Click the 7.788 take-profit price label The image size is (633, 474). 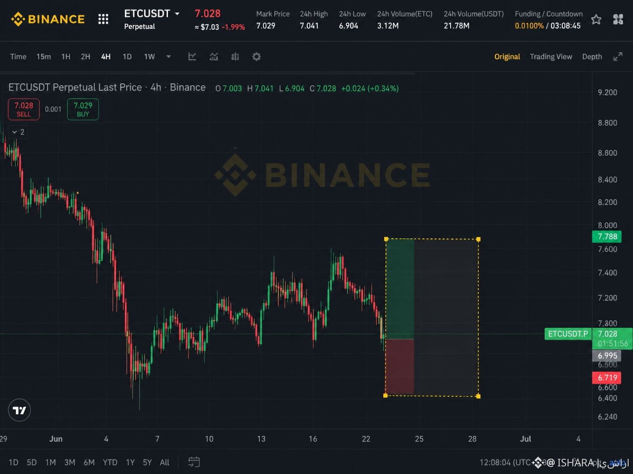click(x=607, y=237)
